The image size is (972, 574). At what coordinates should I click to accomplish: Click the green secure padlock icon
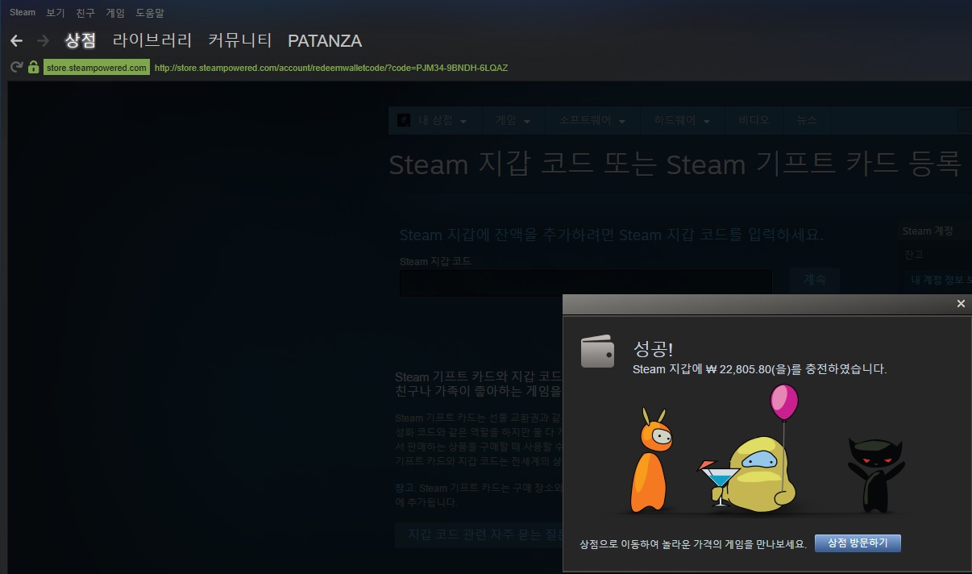33,68
